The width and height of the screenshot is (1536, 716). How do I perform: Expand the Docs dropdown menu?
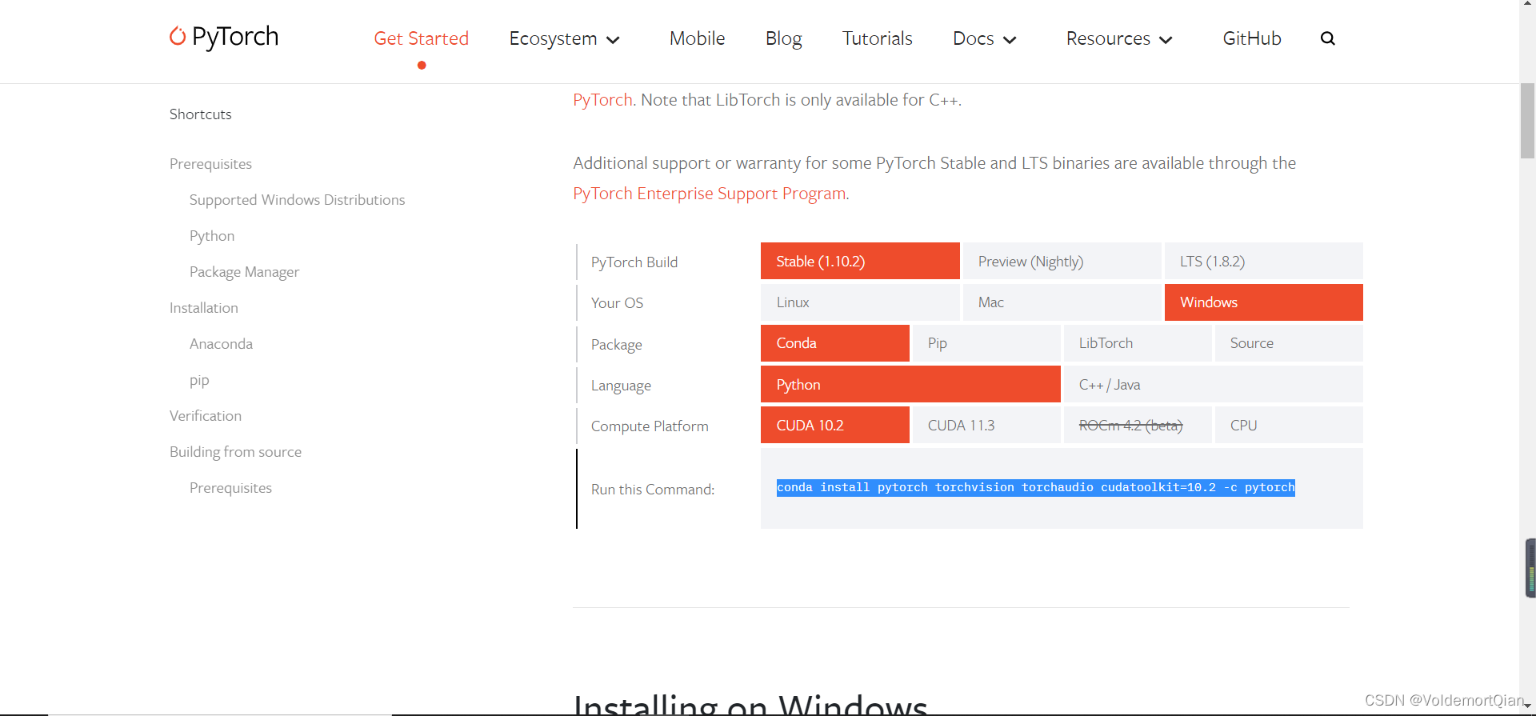pyautogui.click(x=985, y=38)
